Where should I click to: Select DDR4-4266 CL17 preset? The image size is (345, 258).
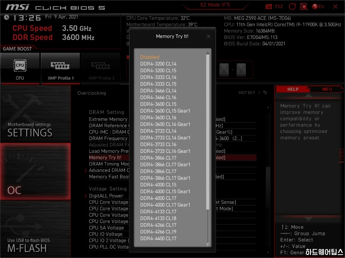(158, 225)
